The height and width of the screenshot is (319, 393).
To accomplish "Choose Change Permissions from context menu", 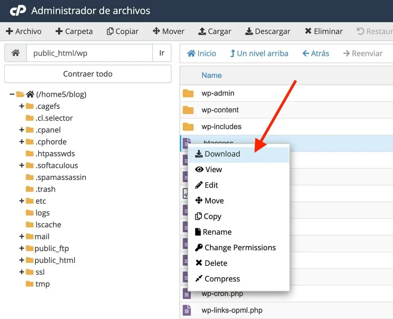I will [239, 247].
